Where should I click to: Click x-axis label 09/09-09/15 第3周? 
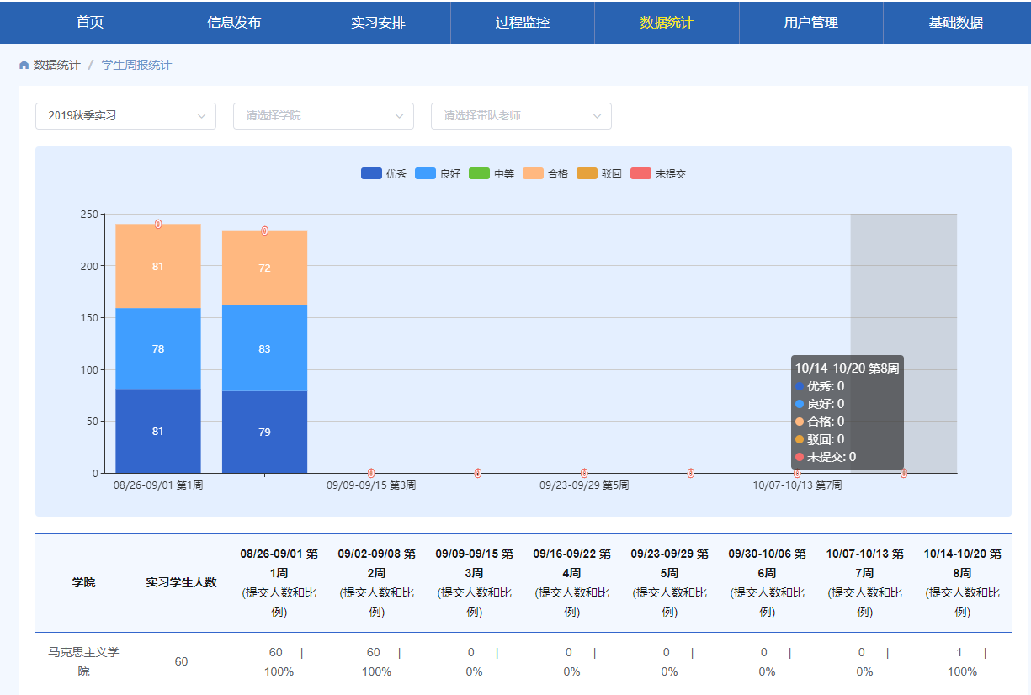point(371,485)
